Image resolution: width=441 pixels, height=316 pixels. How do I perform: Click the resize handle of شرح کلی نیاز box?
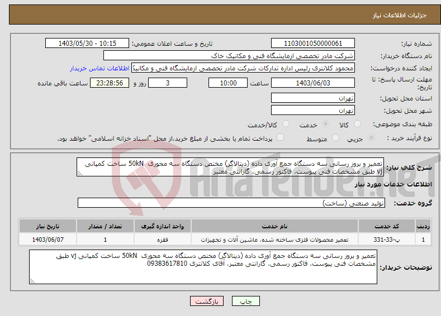[x=80, y=173]
